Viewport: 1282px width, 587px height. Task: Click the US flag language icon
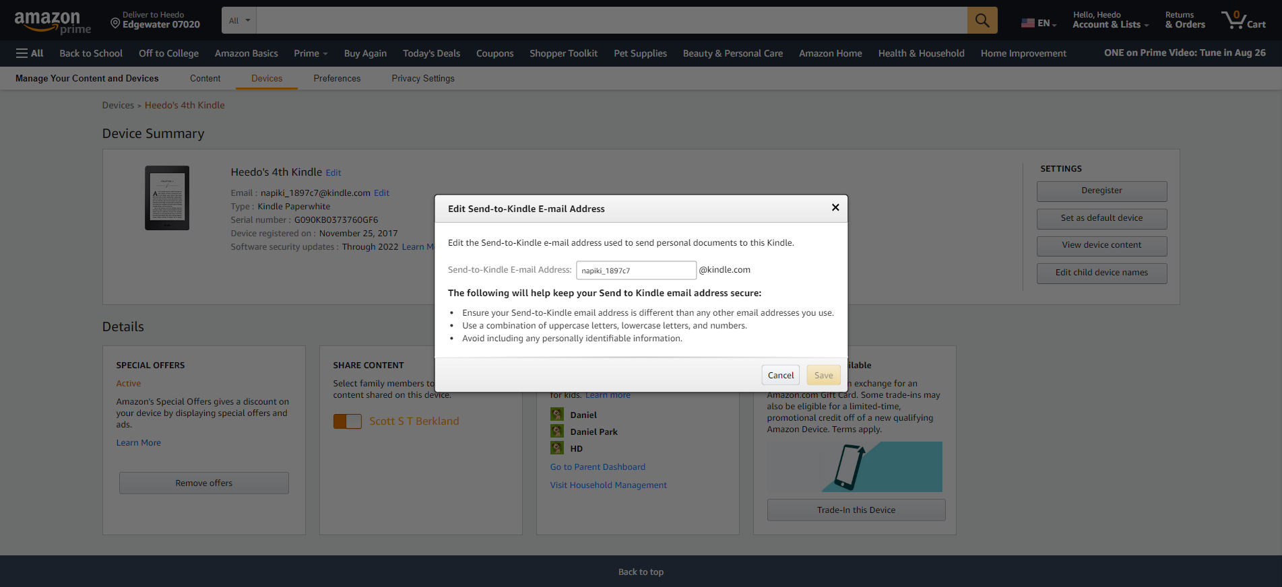point(1028,23)
